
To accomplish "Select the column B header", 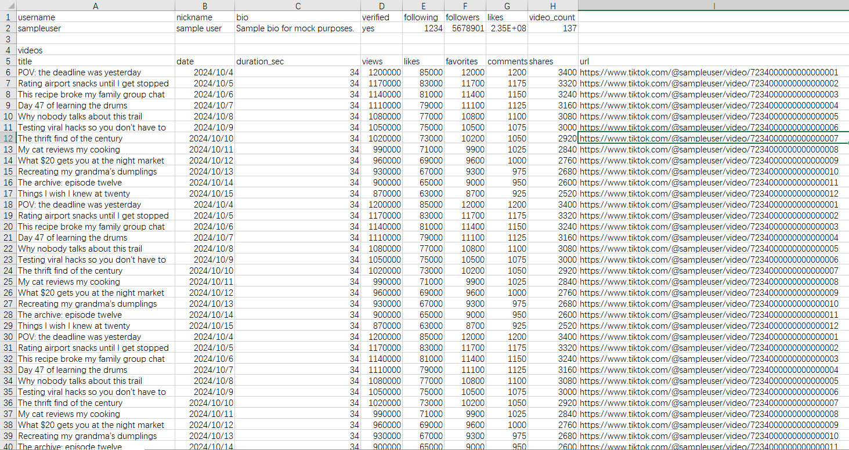I will click(x=205, y=6).
